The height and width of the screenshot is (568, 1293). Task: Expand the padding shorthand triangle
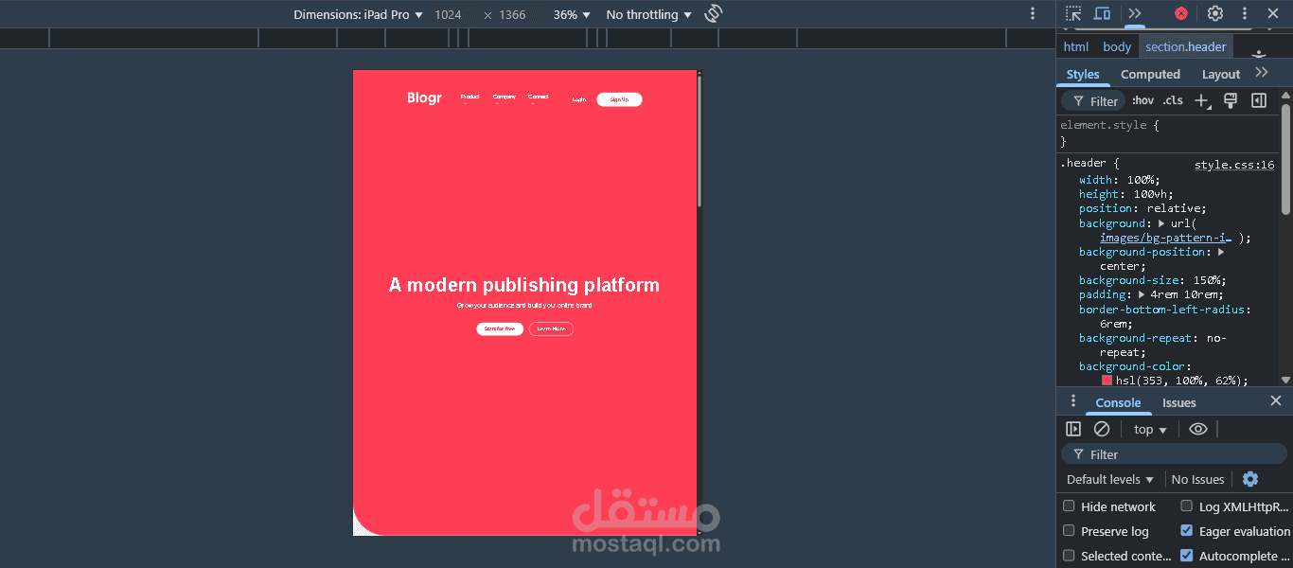tap(1142, 294)
